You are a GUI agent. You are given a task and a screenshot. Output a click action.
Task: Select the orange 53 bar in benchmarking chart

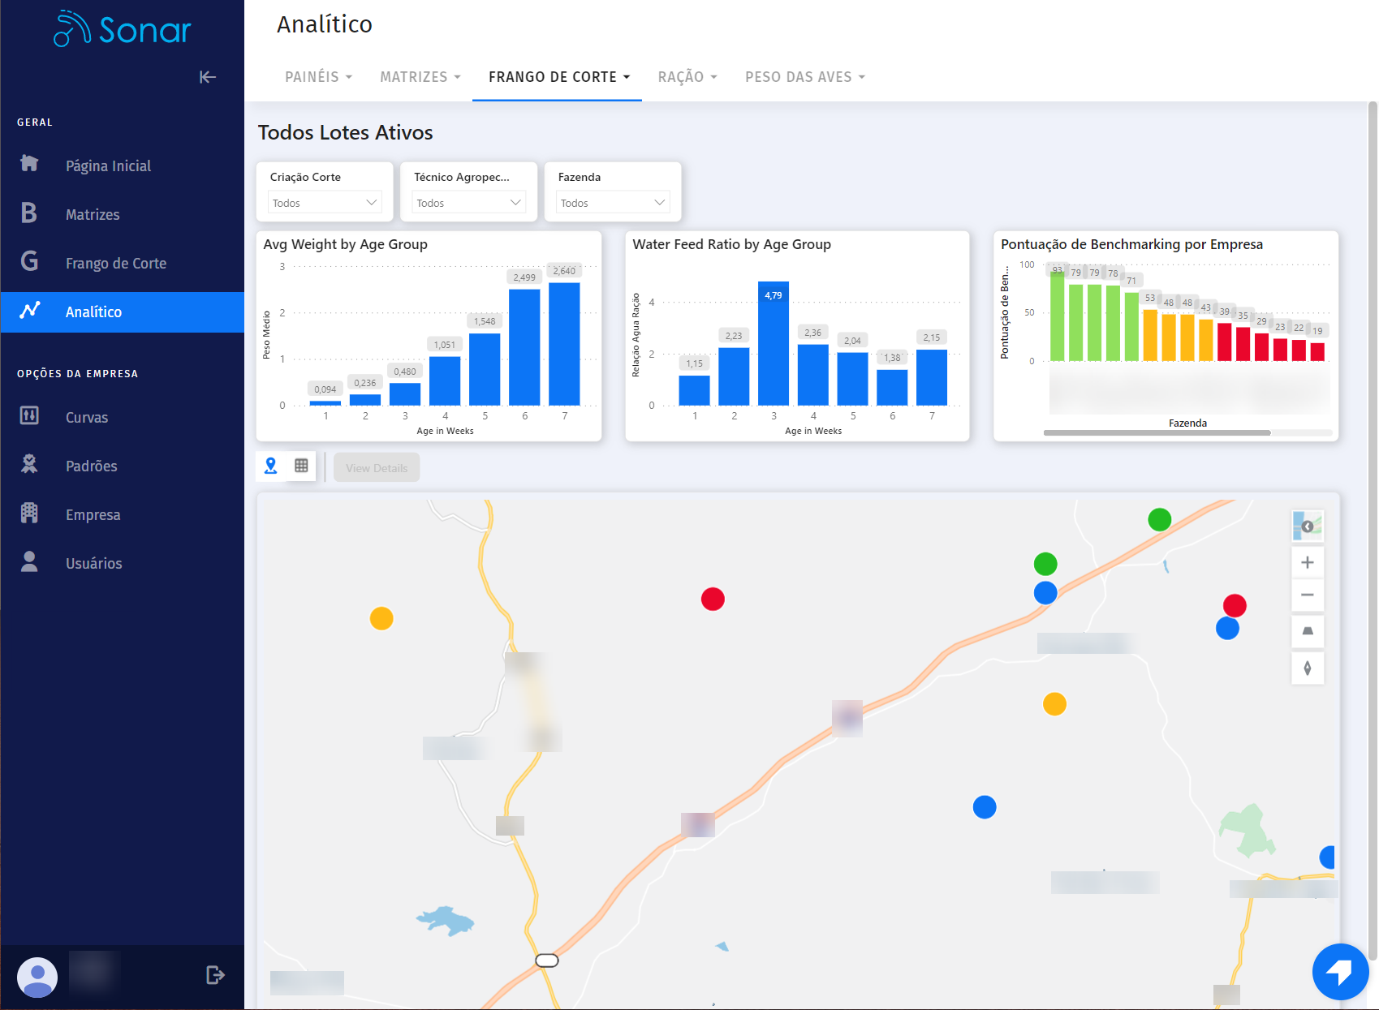pos(1150,335)
